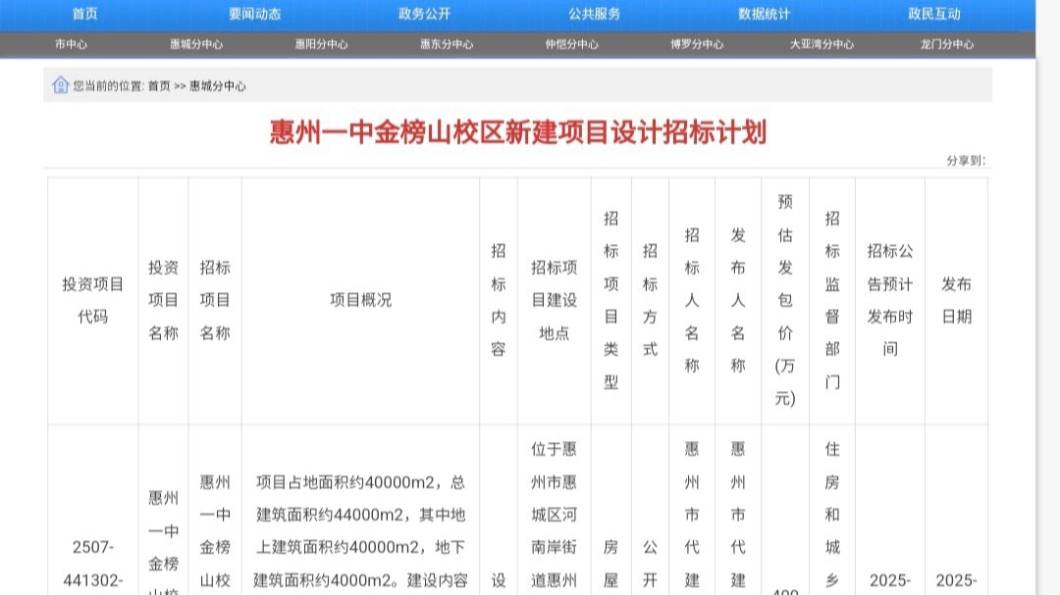Click the 招标监督部门 column header
This screenshot has height=595, width=1060.
[832, 301]
